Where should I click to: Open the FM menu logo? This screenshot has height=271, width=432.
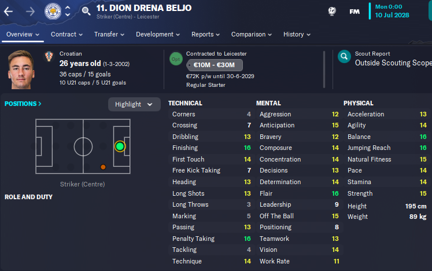355,12
